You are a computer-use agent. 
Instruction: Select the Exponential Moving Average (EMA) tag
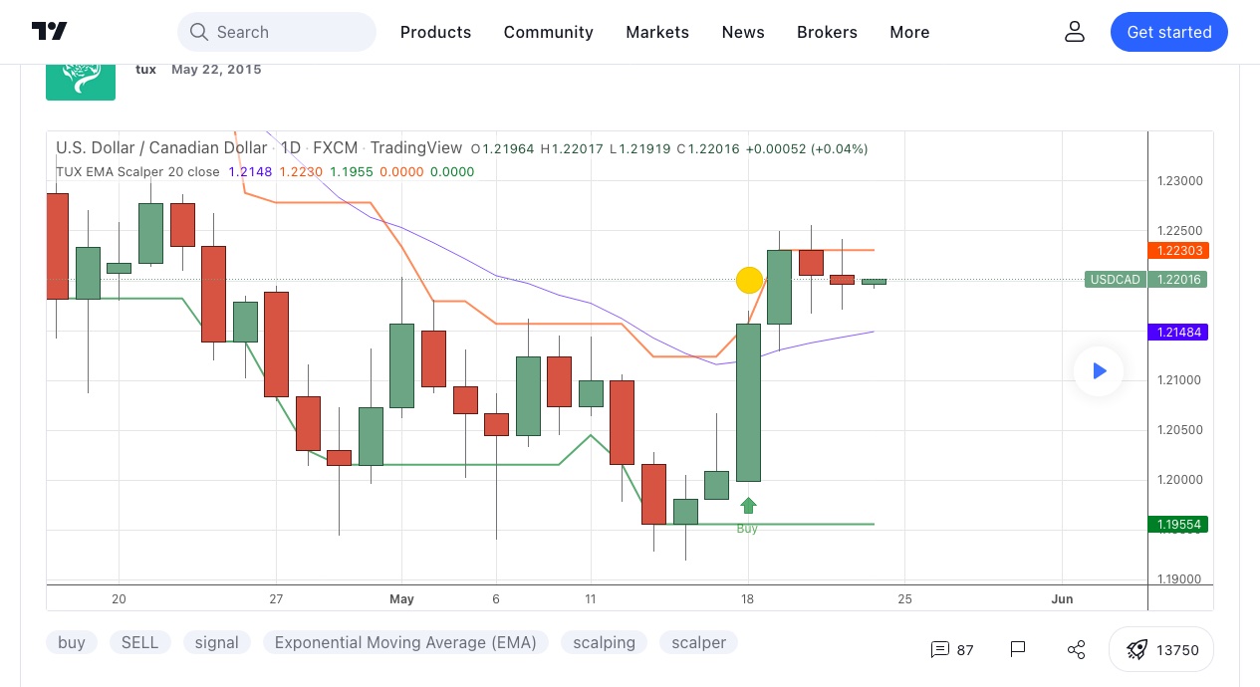(405, 642)
